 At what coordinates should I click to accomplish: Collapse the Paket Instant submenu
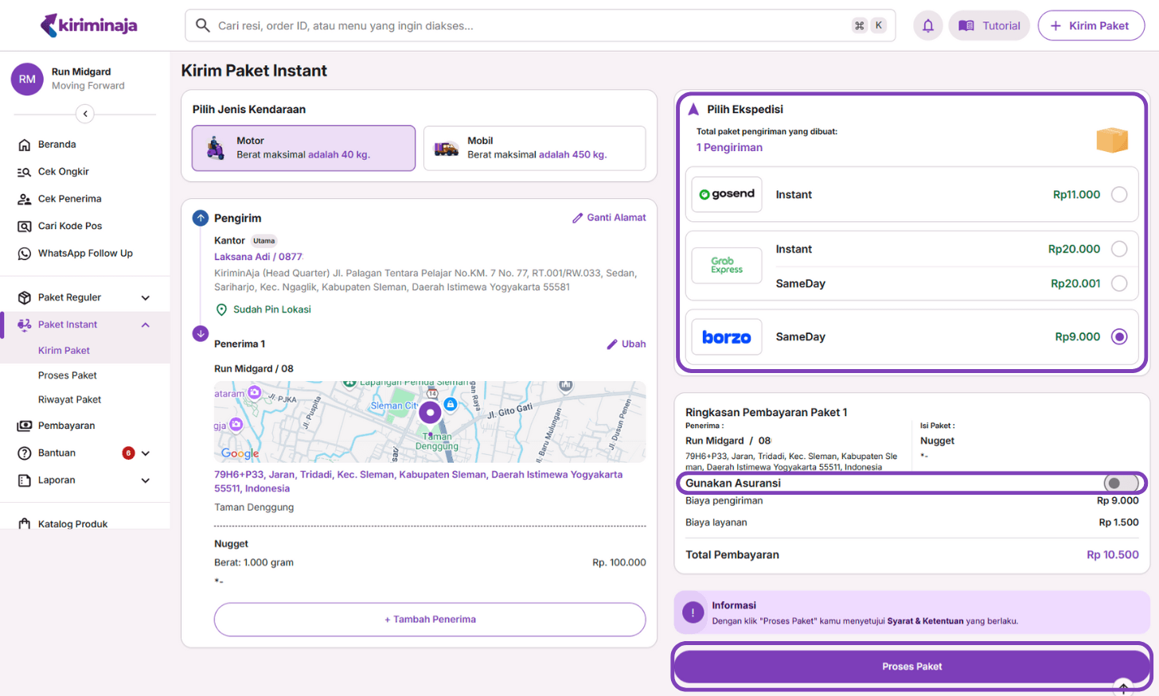[146, 325]
